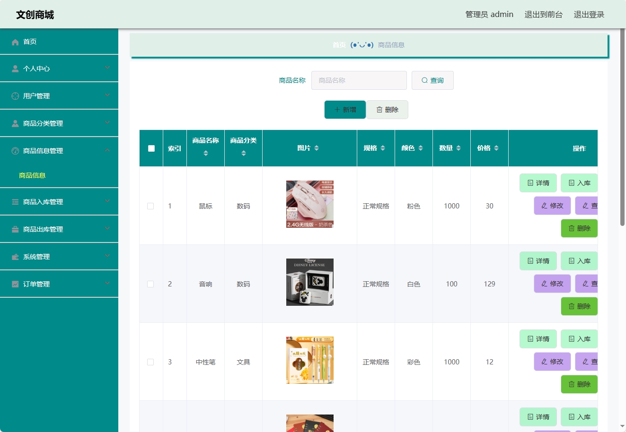Expand the 订单管理 menu chevron
Viewport: 626px width, 432px height.
tap(107, 284)
